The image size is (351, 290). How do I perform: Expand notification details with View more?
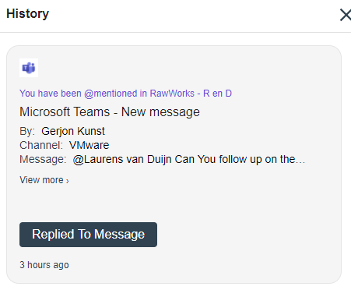pos(44,180)
